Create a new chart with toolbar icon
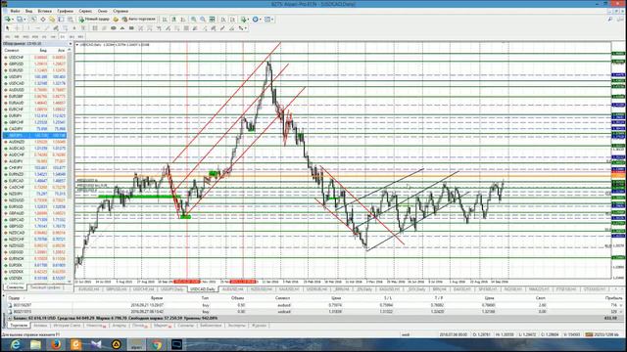Screen dimensions: 627x352 coord(7,20)
